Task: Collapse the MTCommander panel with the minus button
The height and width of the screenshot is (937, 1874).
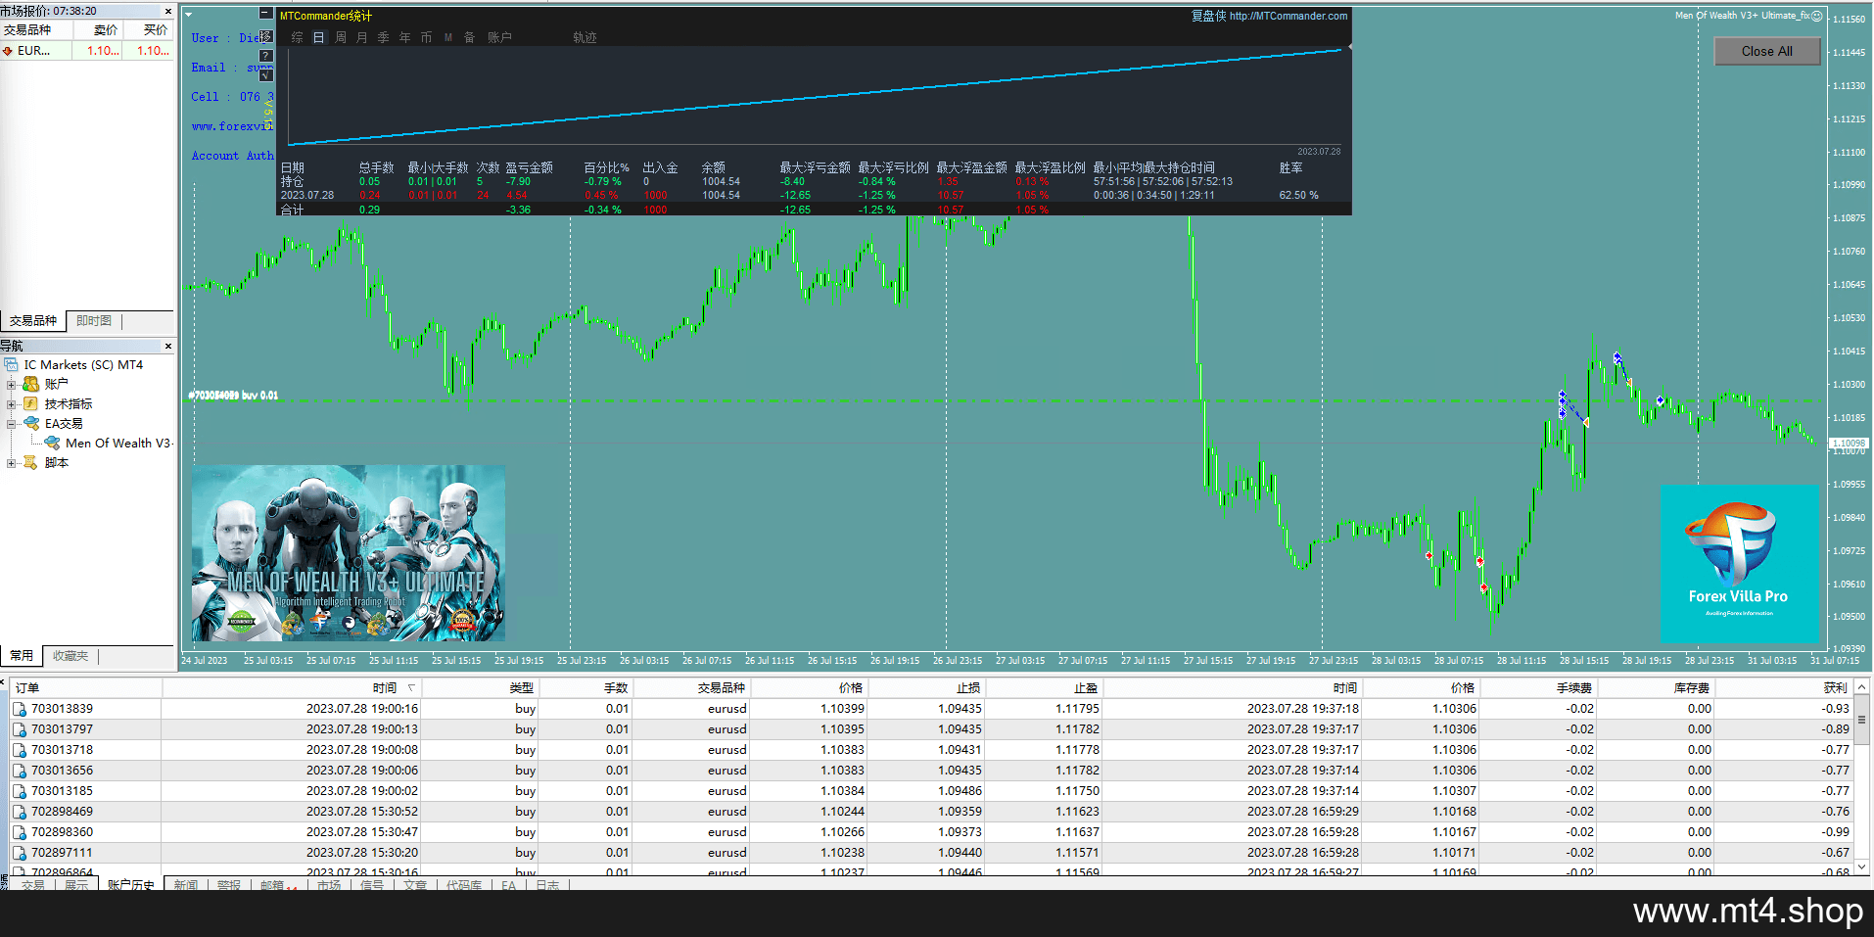Action: point(265,14)
